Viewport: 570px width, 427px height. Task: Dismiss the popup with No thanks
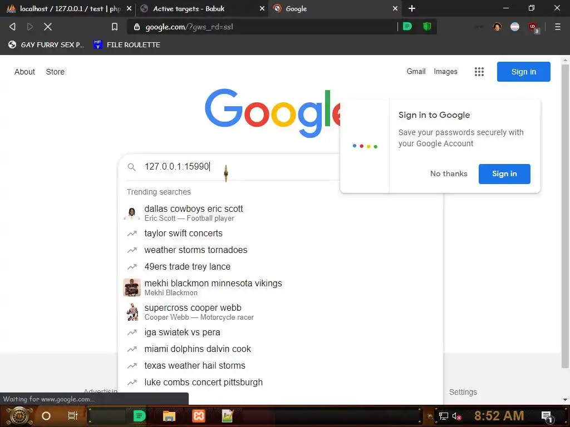click(x=449, y=174)
